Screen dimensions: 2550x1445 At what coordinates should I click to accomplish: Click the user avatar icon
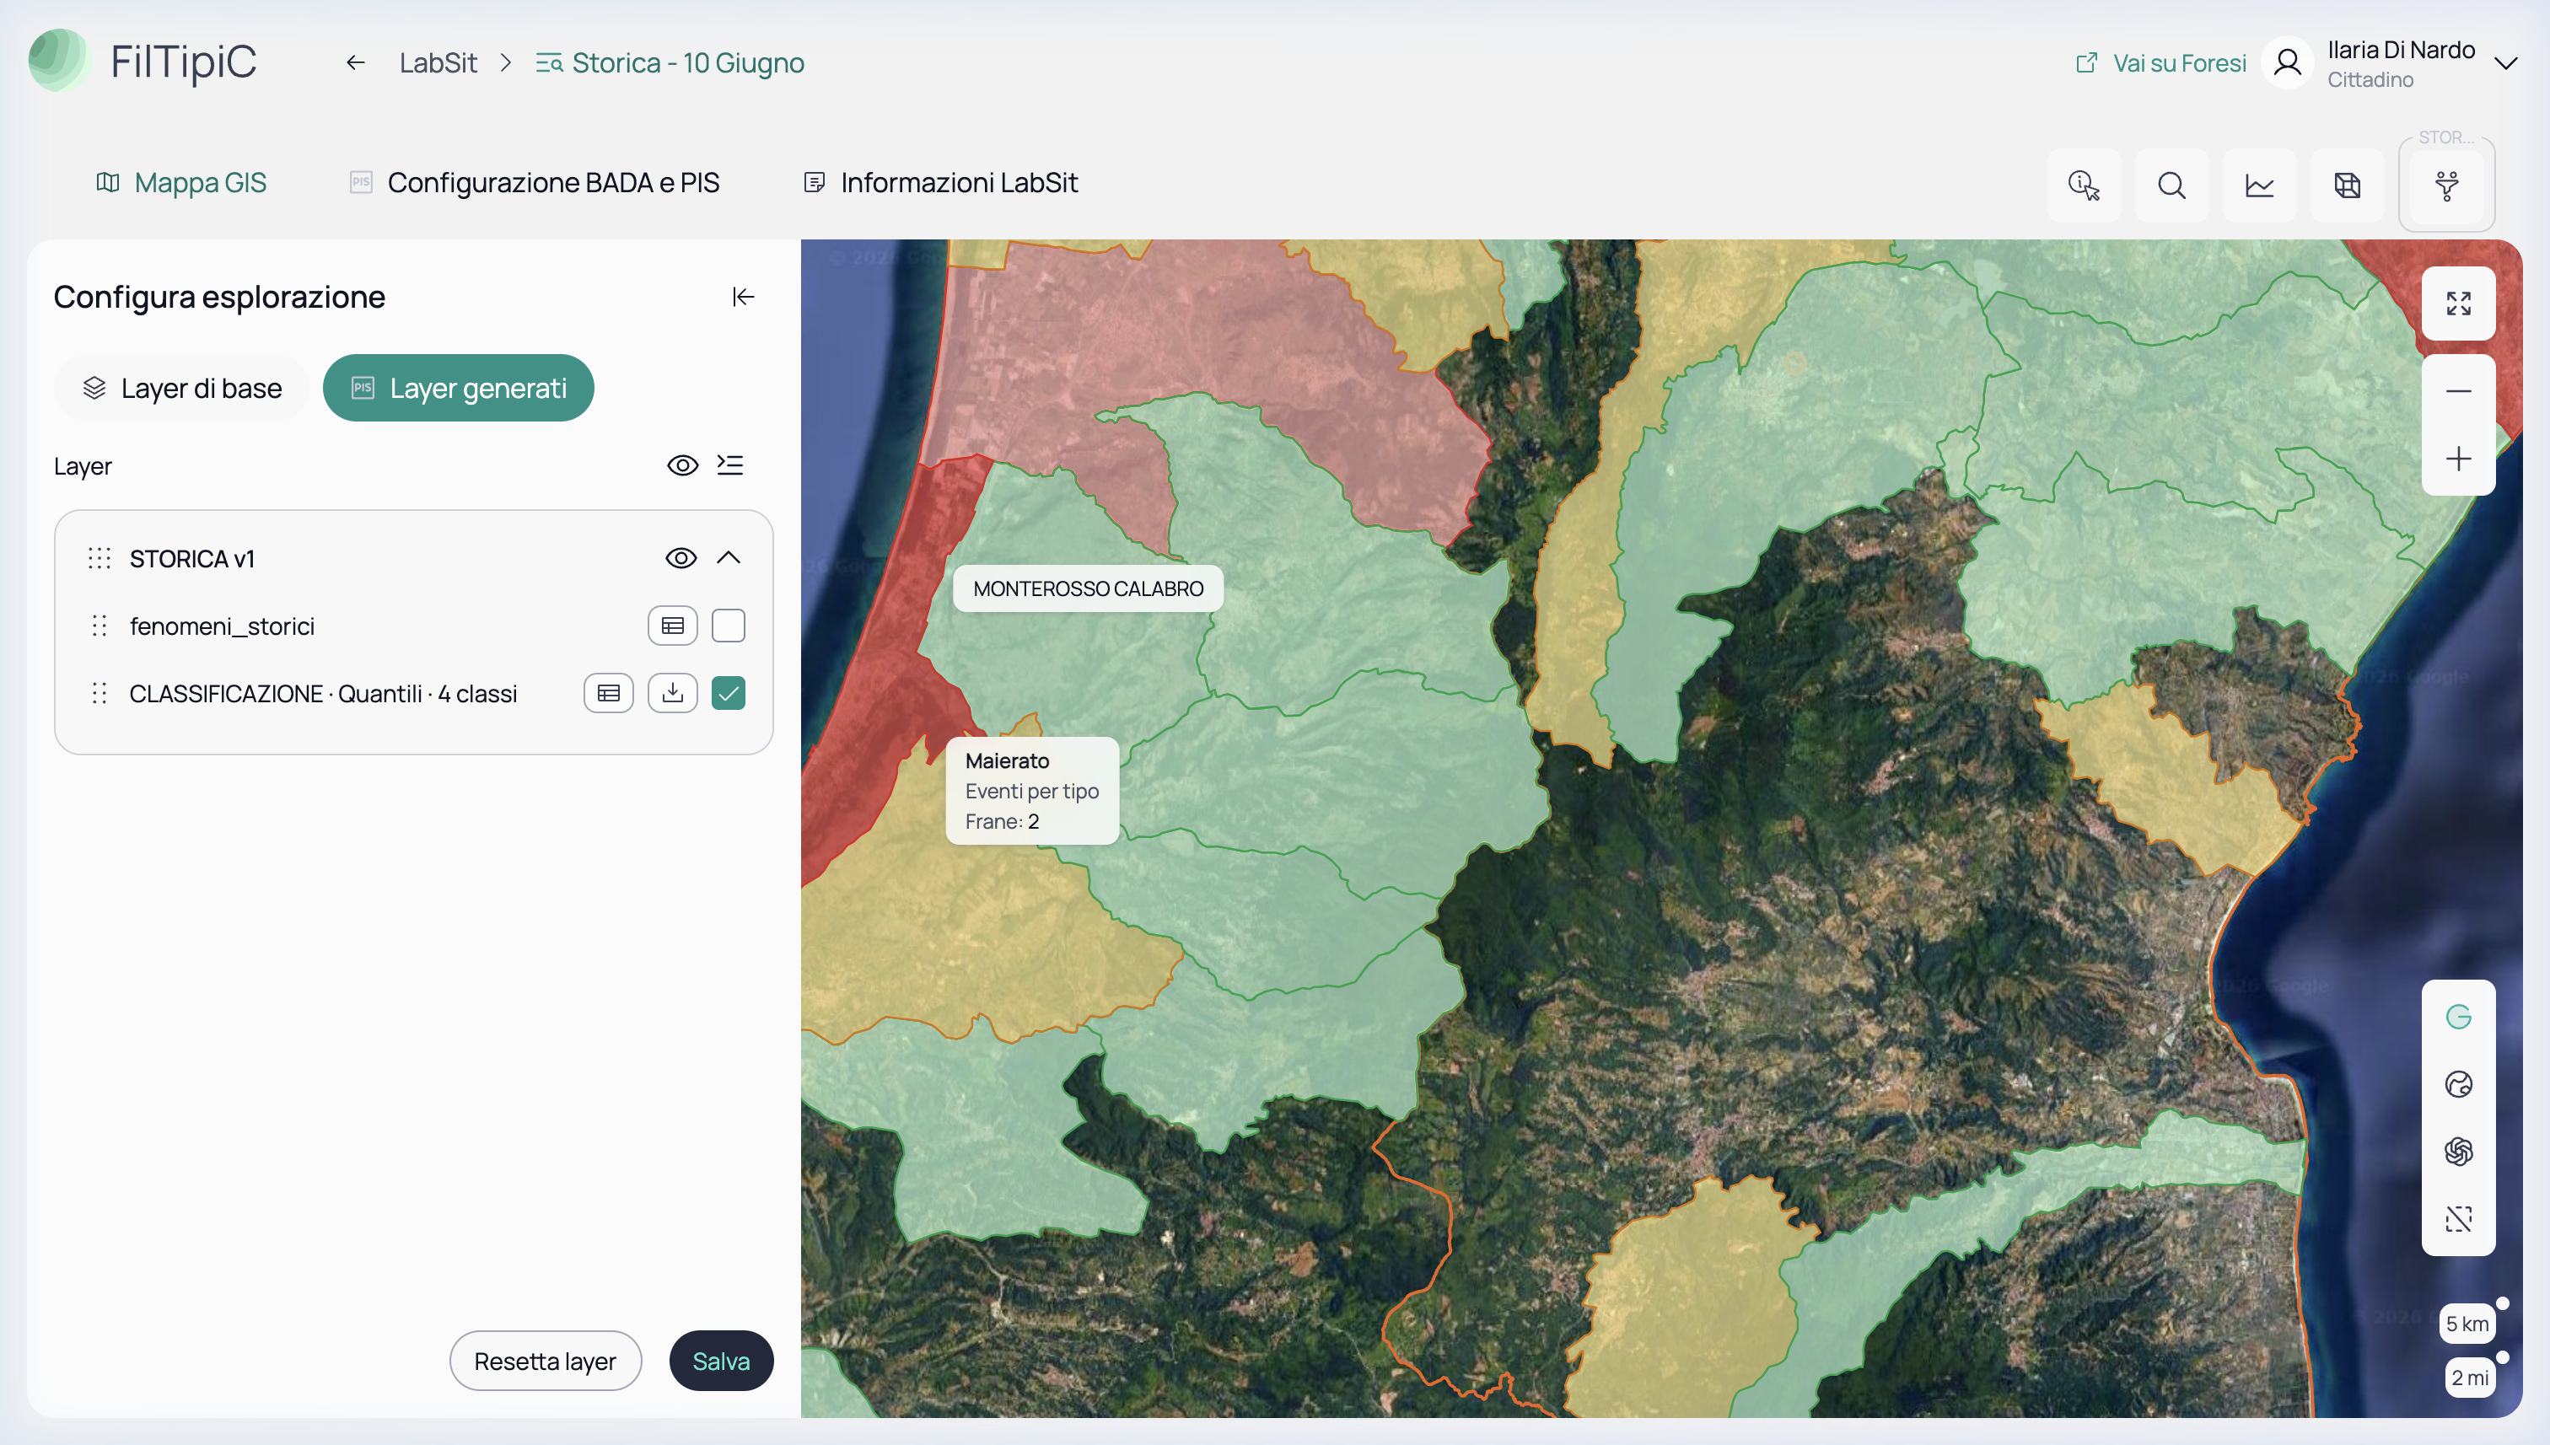tap(2288, 62)
